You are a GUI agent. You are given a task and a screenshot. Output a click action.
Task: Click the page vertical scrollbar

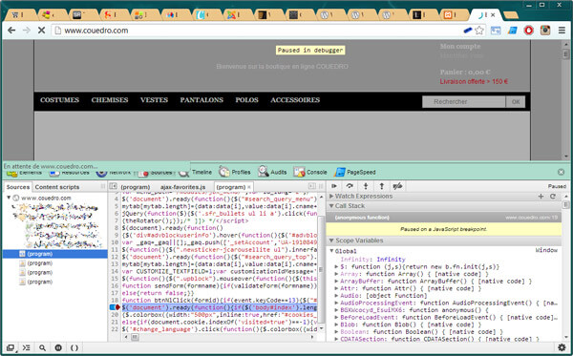[565, 54]
